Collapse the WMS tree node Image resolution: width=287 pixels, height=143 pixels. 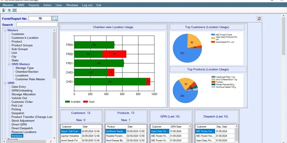(x=5, y=83)
